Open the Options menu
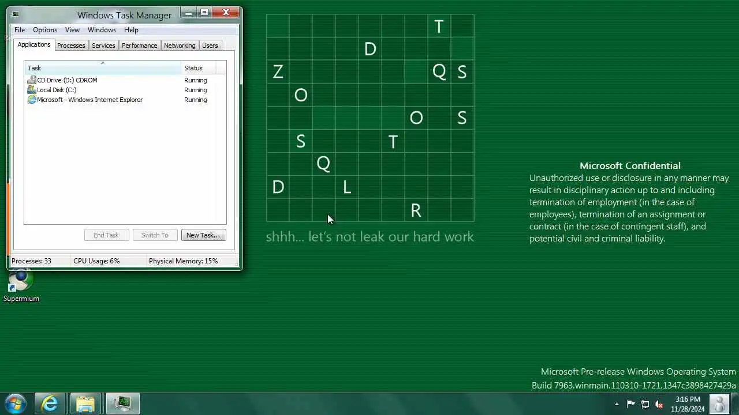This screenshot has height=415, width=739. pos(45,30)
